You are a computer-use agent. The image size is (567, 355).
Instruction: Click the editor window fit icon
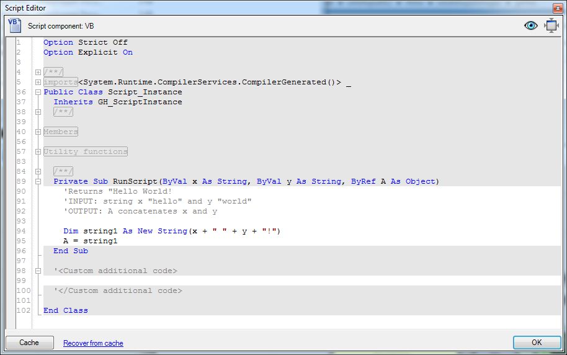[551, 25]
